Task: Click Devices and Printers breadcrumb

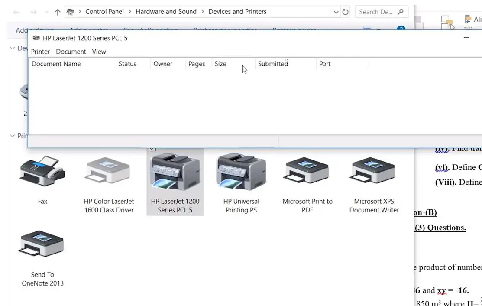Action: pyautogui.click(x=237, y=12)
